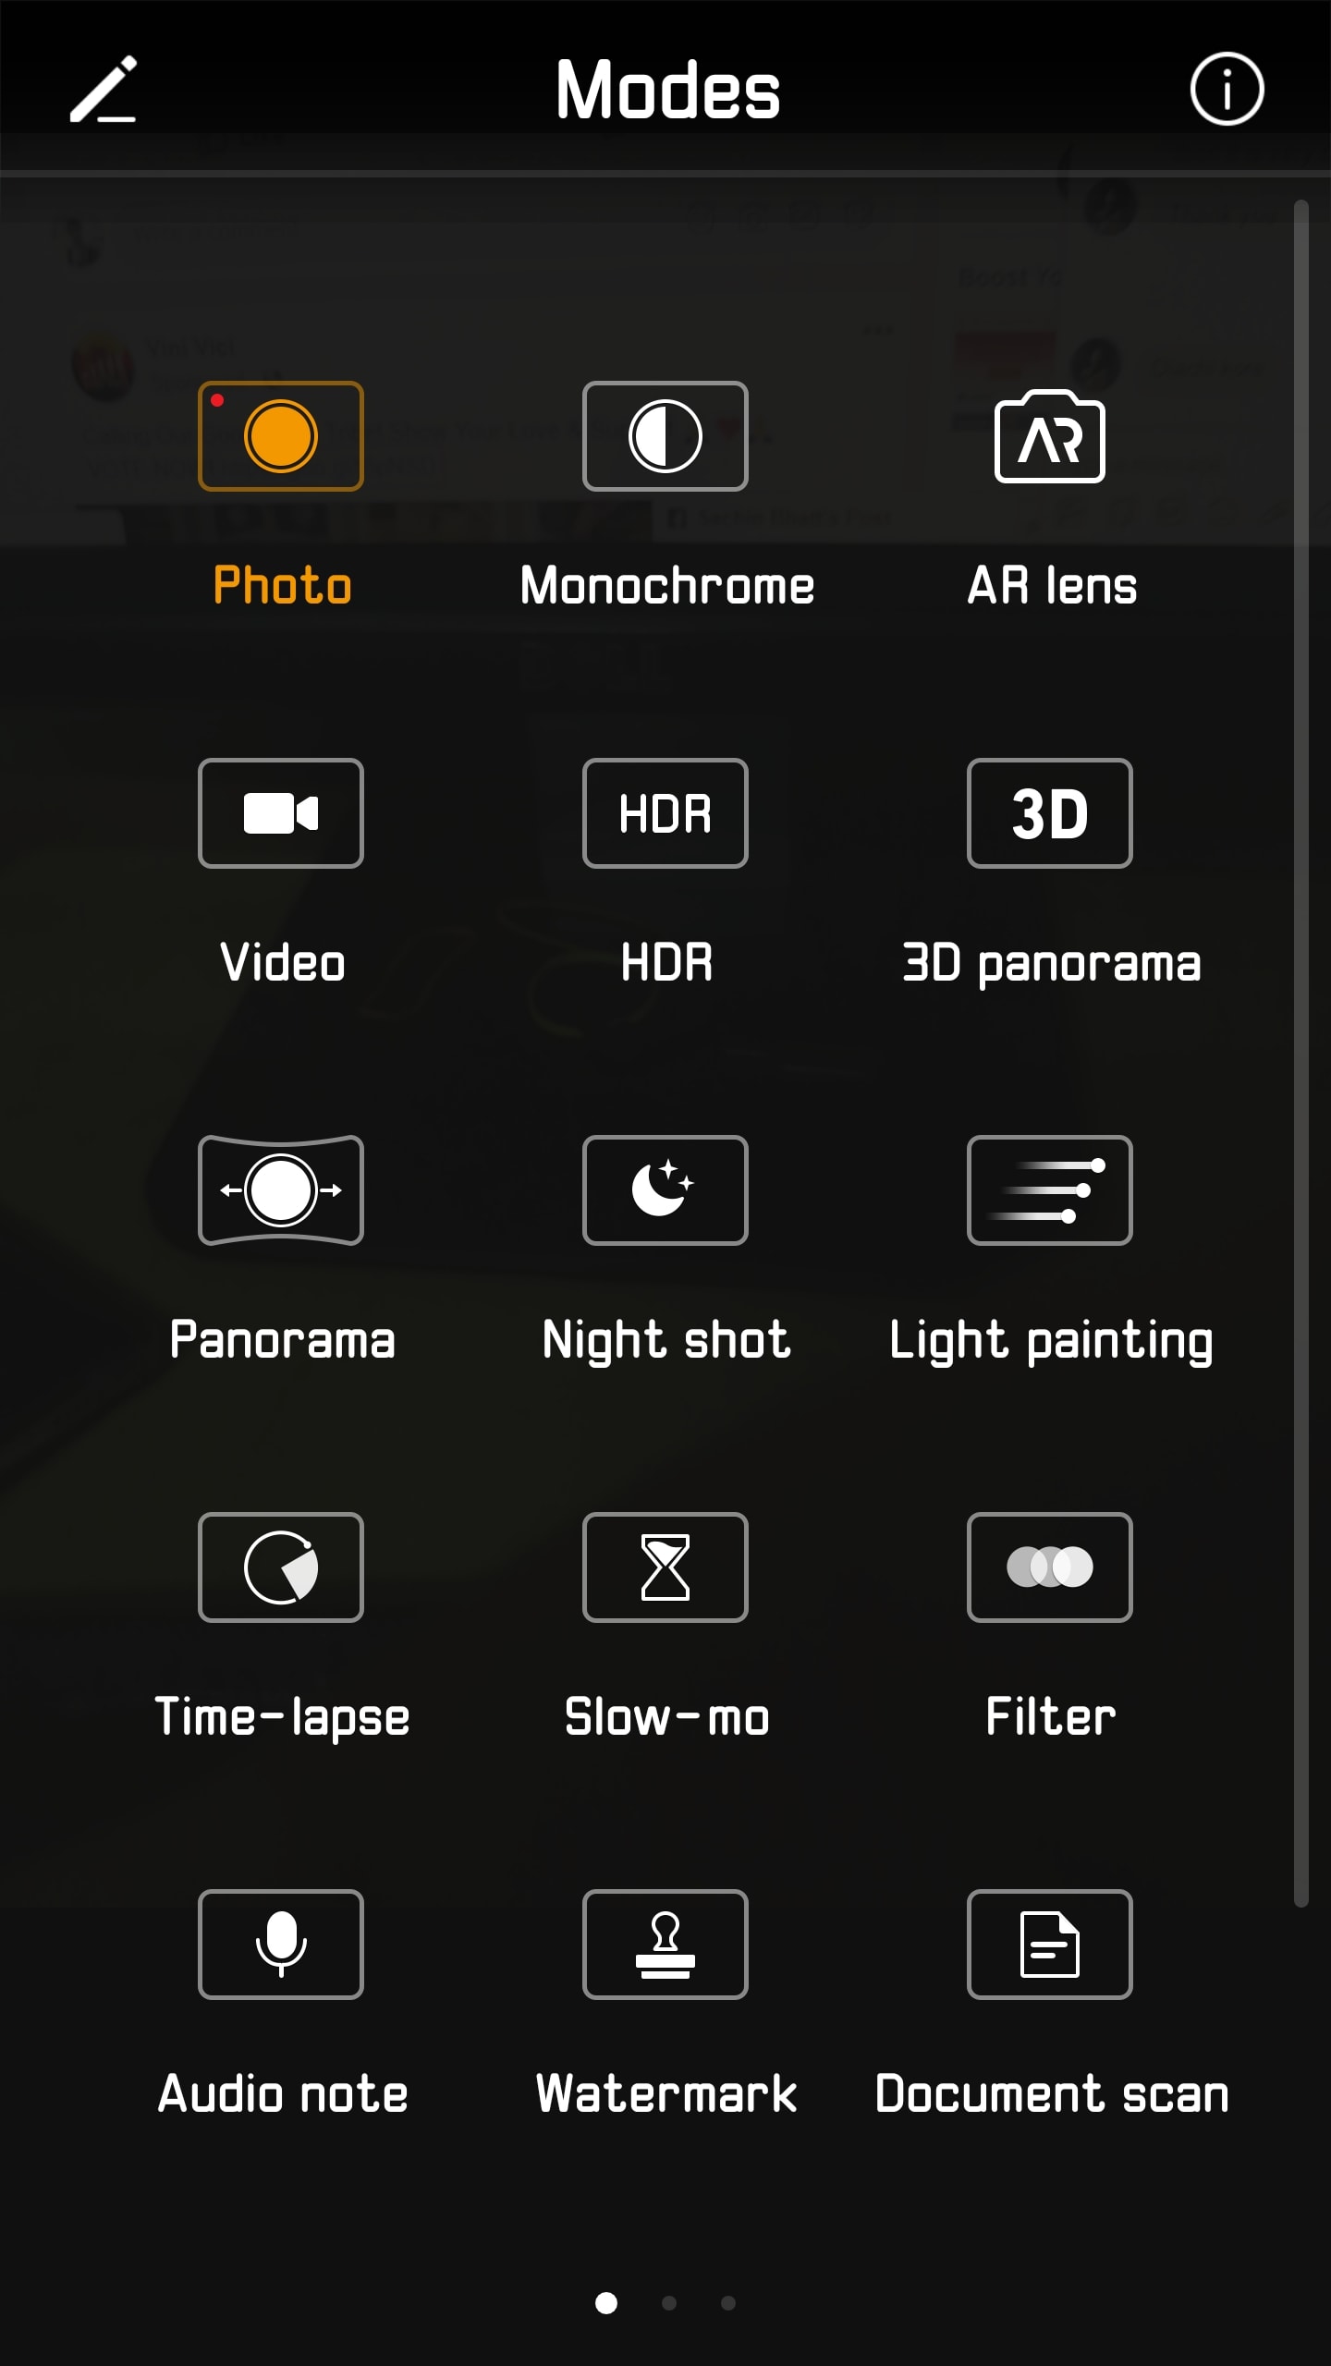Open the info icon in header
The width and height of the screenshot is (1331, 2366).
tap(1227, 90)
